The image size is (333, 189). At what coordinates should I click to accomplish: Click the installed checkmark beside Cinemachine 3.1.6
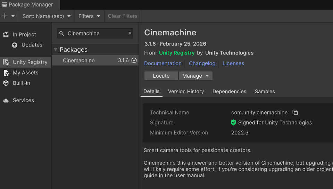[x=134, y=60]
